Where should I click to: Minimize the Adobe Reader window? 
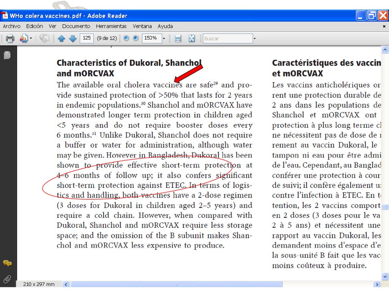coord(361,16)
